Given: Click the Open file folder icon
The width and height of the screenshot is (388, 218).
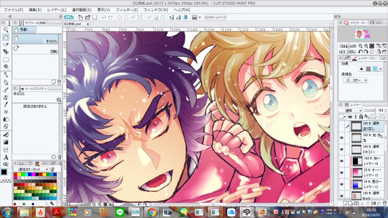Looking at the screenshot, I should pyautogui.click(x=87, y=17).
